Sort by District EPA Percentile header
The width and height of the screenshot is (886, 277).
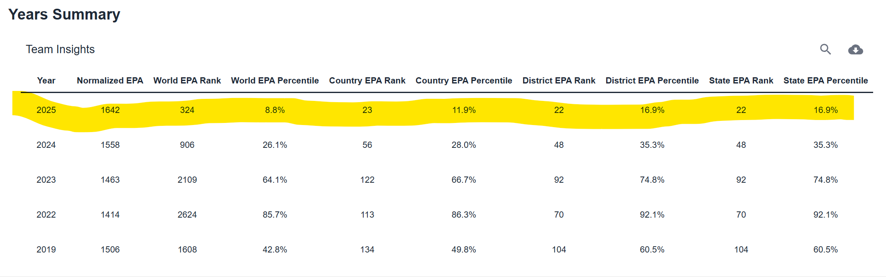click(x=652, y=81)
